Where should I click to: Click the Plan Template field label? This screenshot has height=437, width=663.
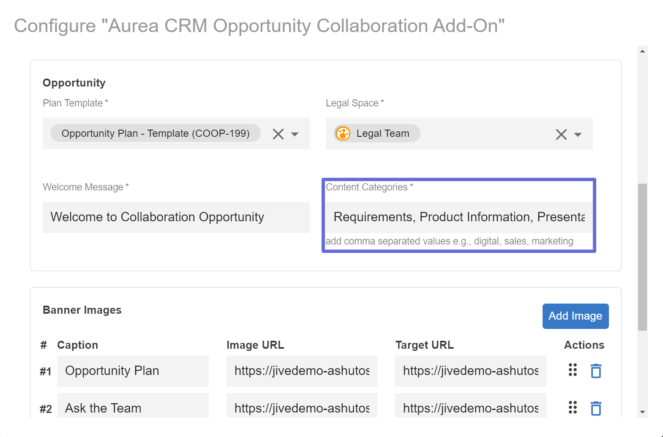(x=76, y=103)
